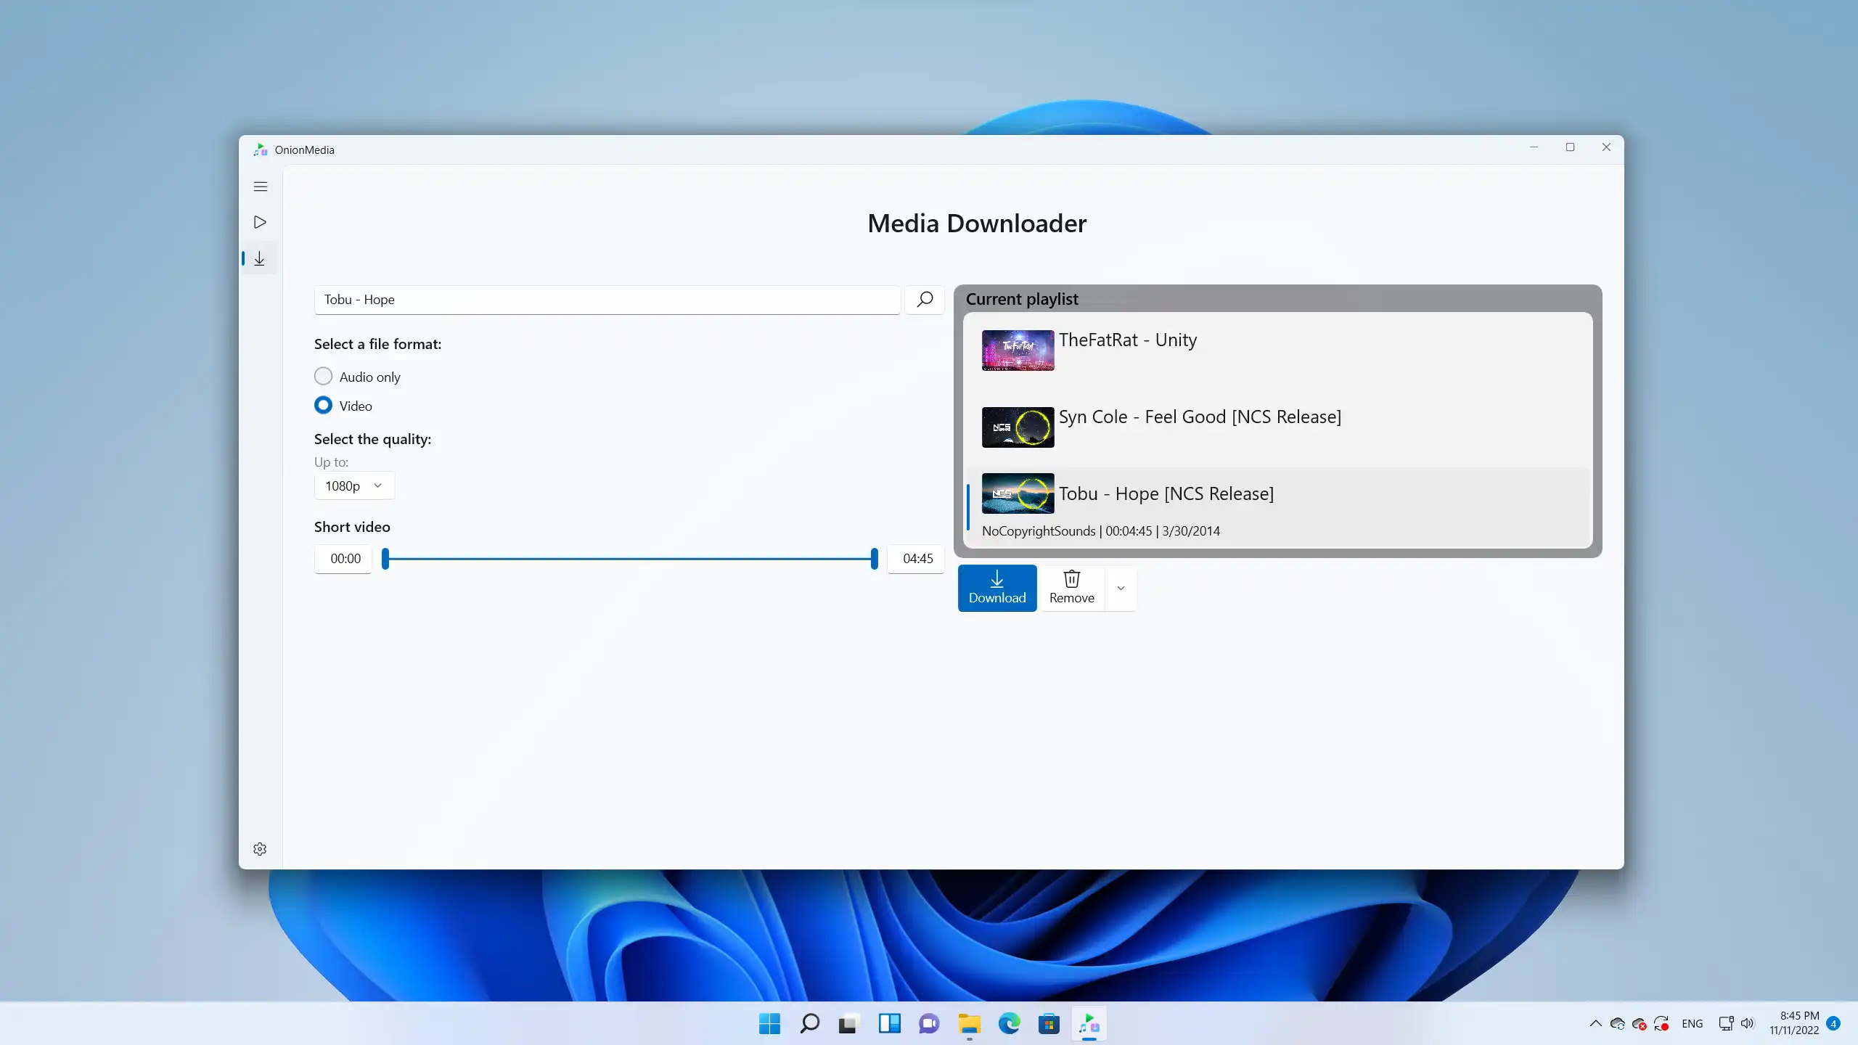
Task: Click the Download button for current track
Action: click(x=996, y=587)
